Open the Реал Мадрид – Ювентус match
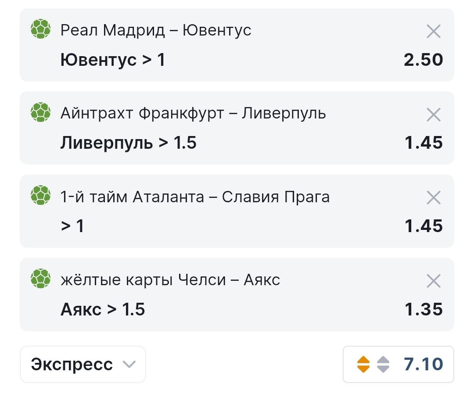The image size is (474, 394). (156, 30)
